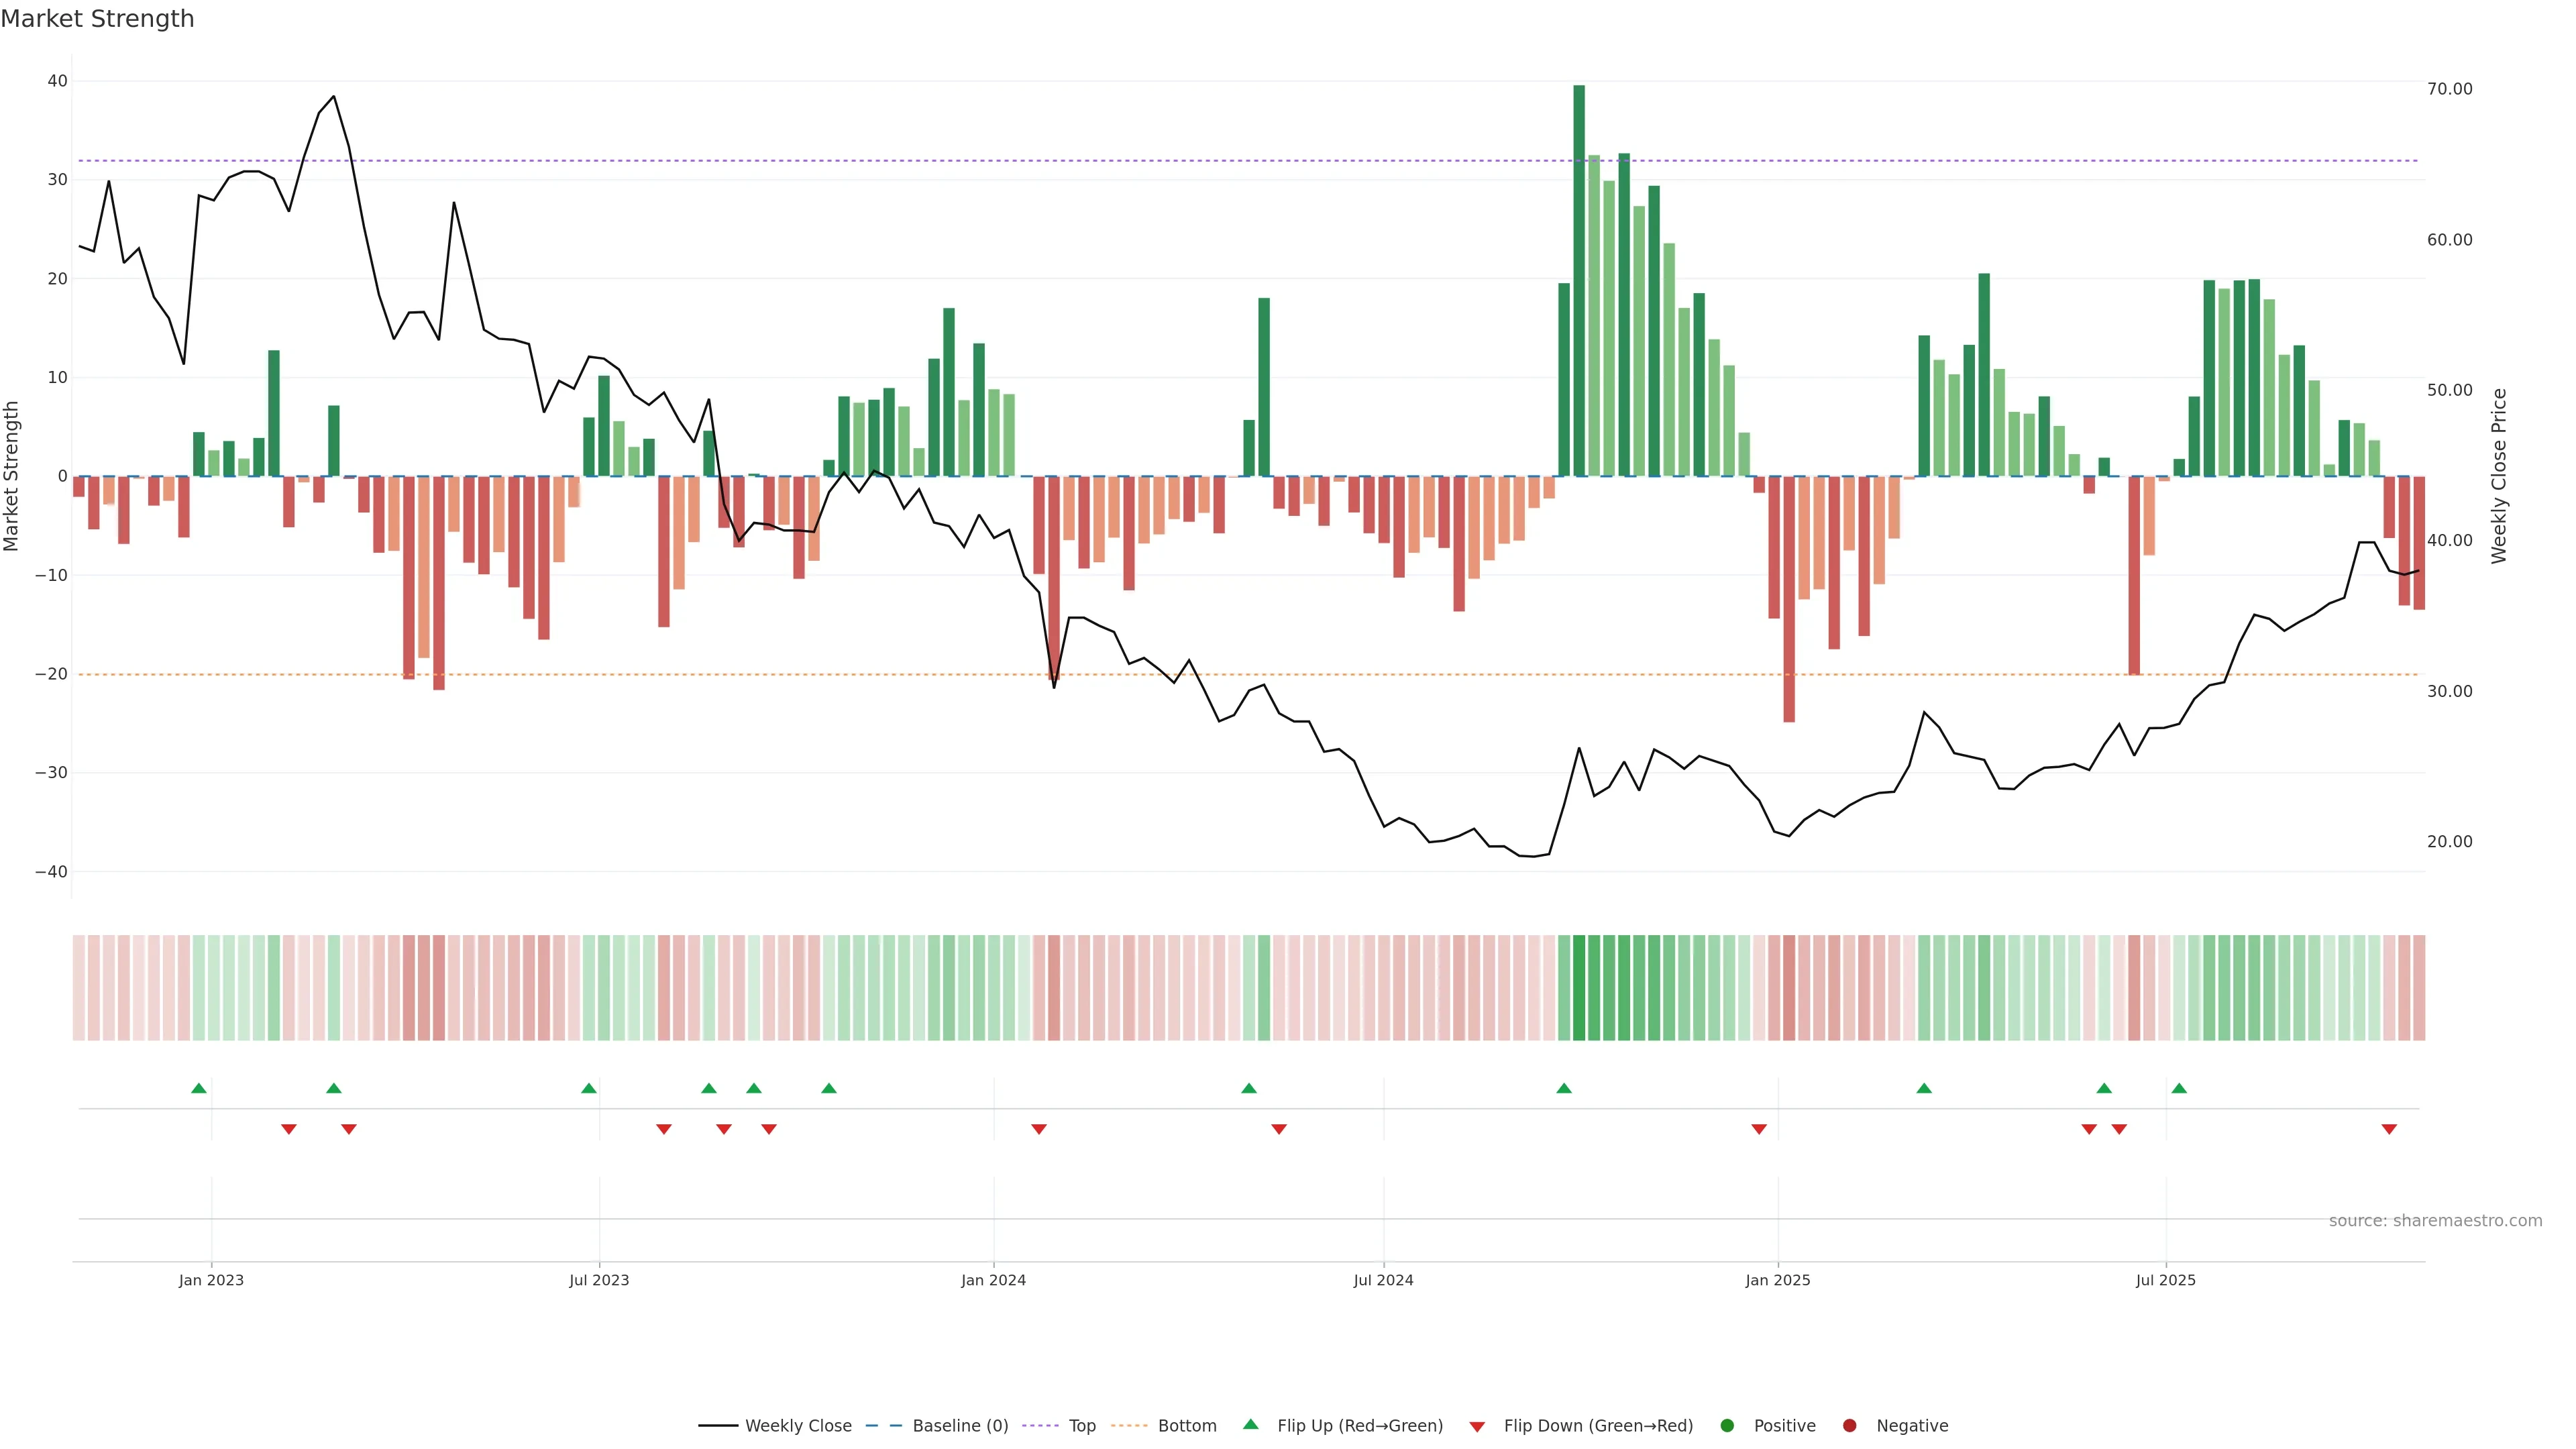Click the last red flip-down marker
This screenshot has height=1449, width=2576.
coord(2389,1129)
